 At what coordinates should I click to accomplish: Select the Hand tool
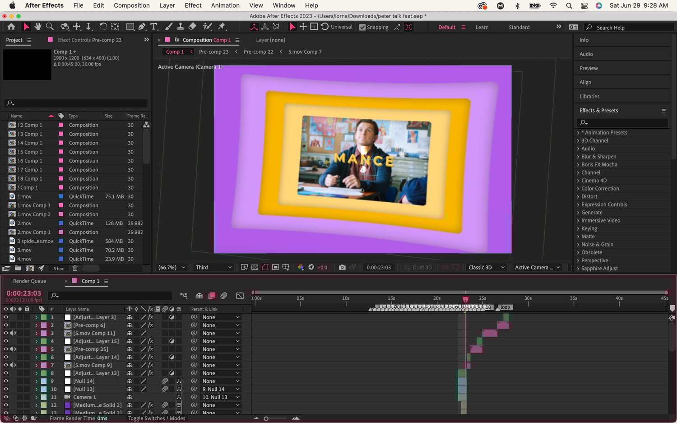click(x=38, y=27)
